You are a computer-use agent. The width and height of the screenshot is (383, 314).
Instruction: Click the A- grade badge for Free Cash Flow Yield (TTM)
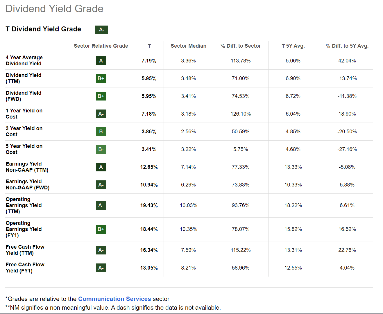(101, 250)
